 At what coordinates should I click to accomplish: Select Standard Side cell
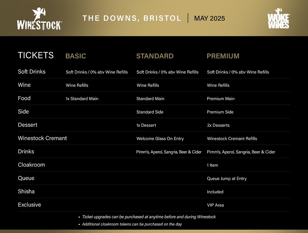150,112
